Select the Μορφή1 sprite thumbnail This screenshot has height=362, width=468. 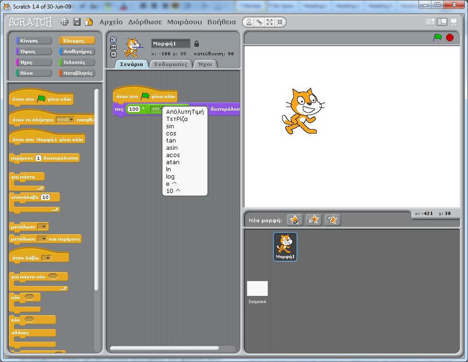point(285,247)
